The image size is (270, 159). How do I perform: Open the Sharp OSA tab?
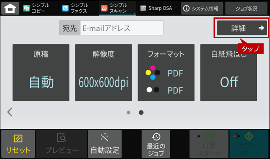[x=156, y=8]
